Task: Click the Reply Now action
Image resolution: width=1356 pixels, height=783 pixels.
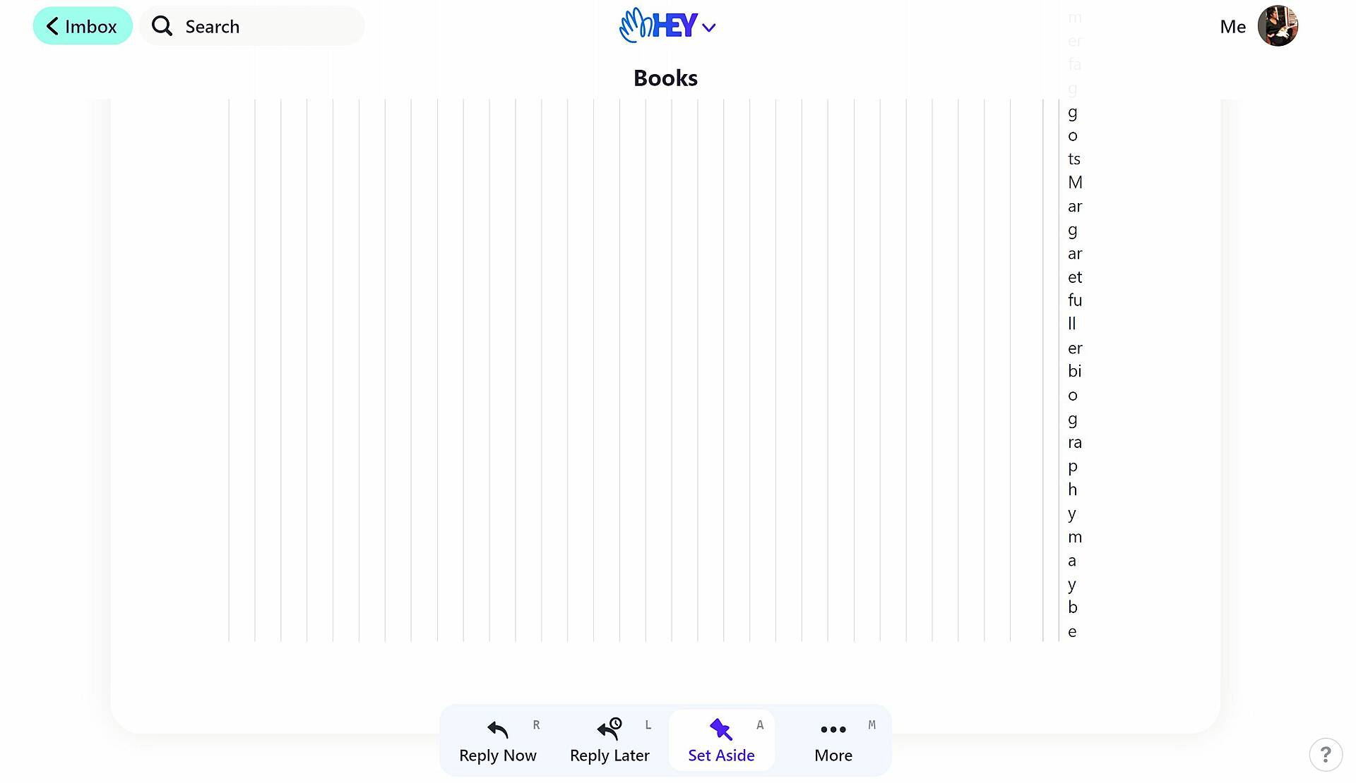Action: click(x=499, y=742)
